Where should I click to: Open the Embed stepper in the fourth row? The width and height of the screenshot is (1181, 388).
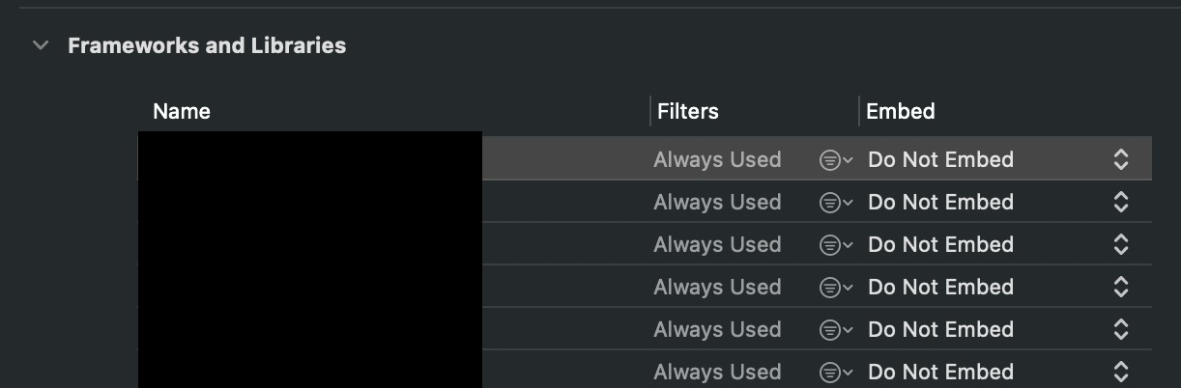[1121, 288]
